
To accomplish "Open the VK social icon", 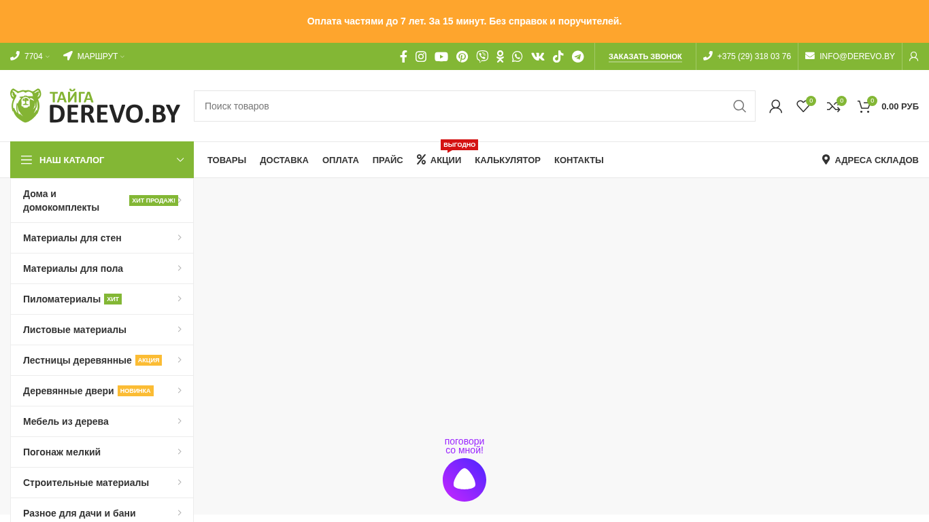I will click(x=538, y=56).
